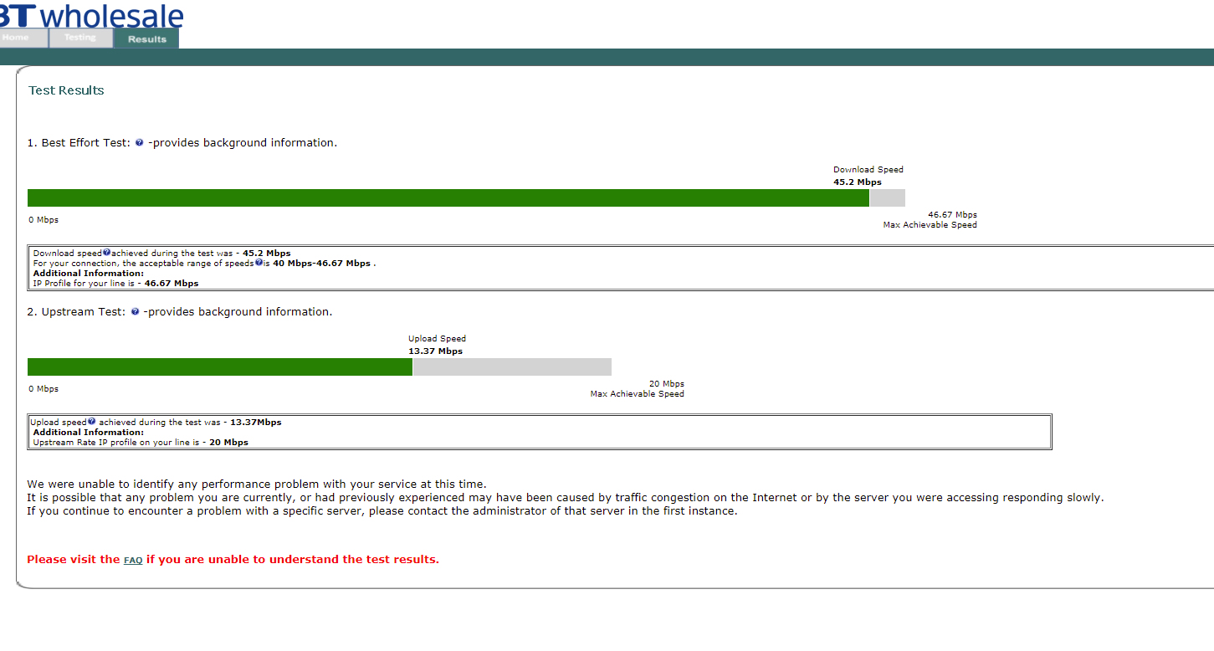Go to the Home tab

coord(17,38)
